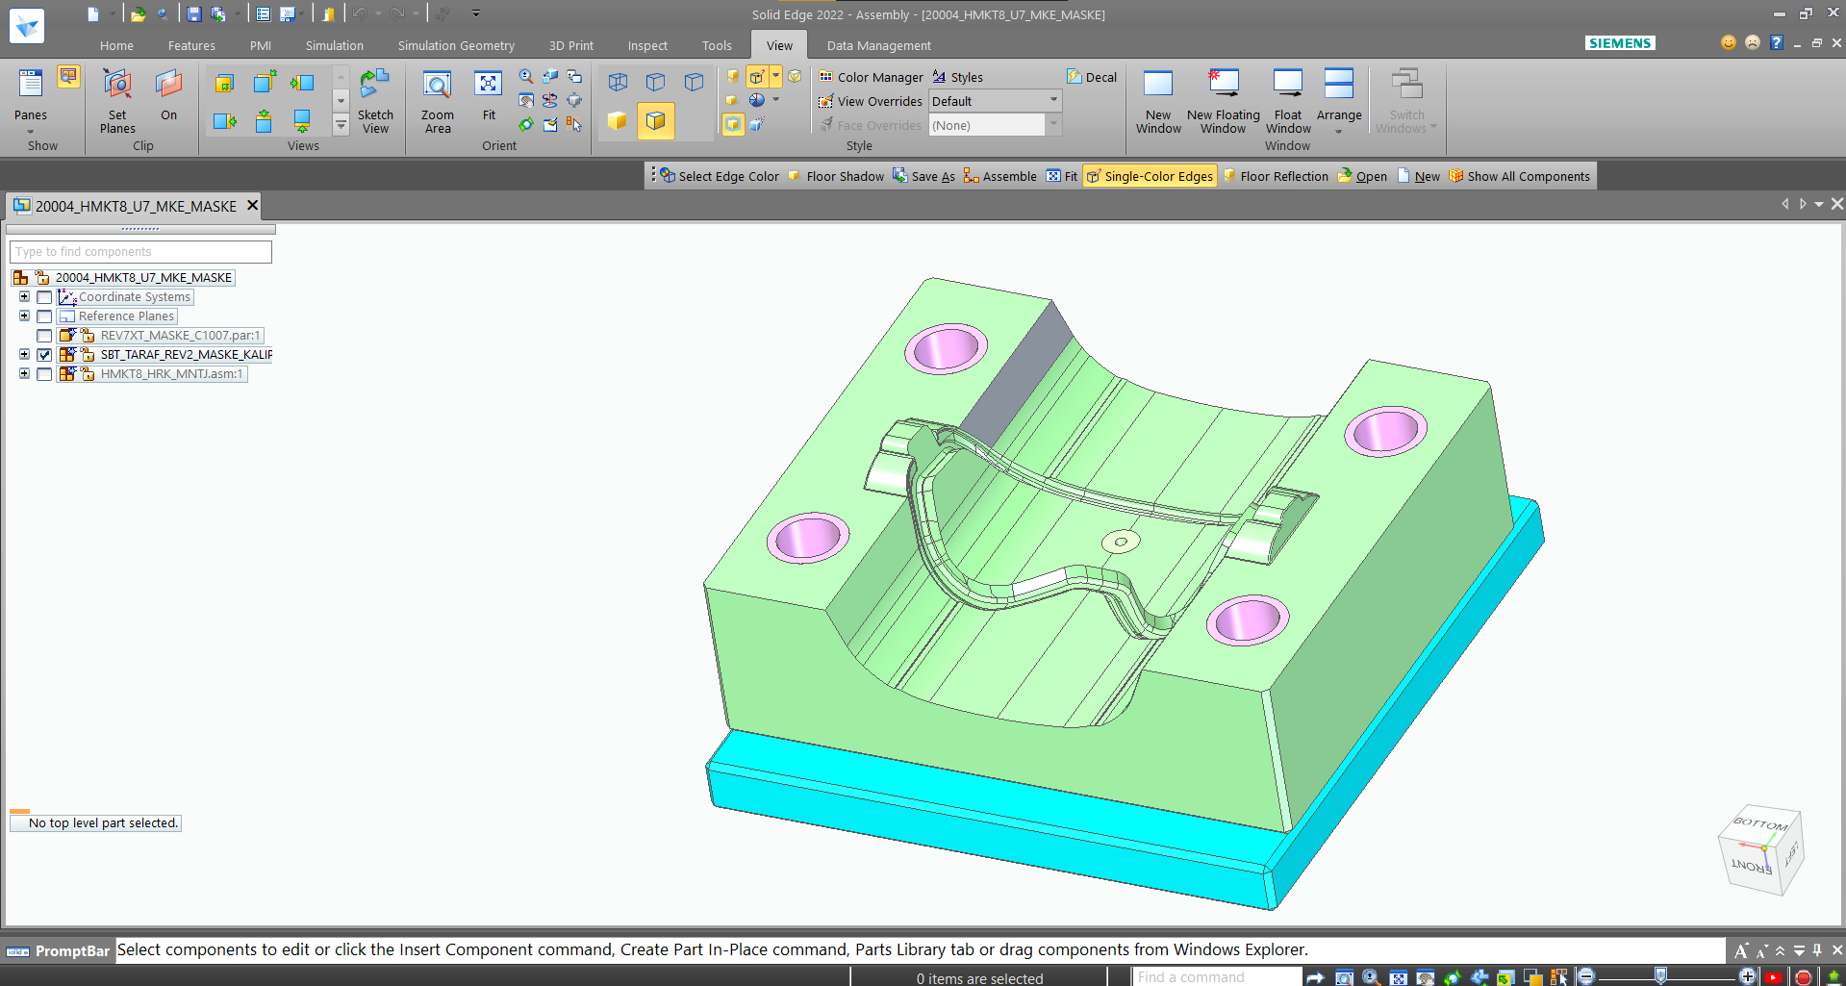Switch to the Home ribbon tab

(x=116, y=45)
